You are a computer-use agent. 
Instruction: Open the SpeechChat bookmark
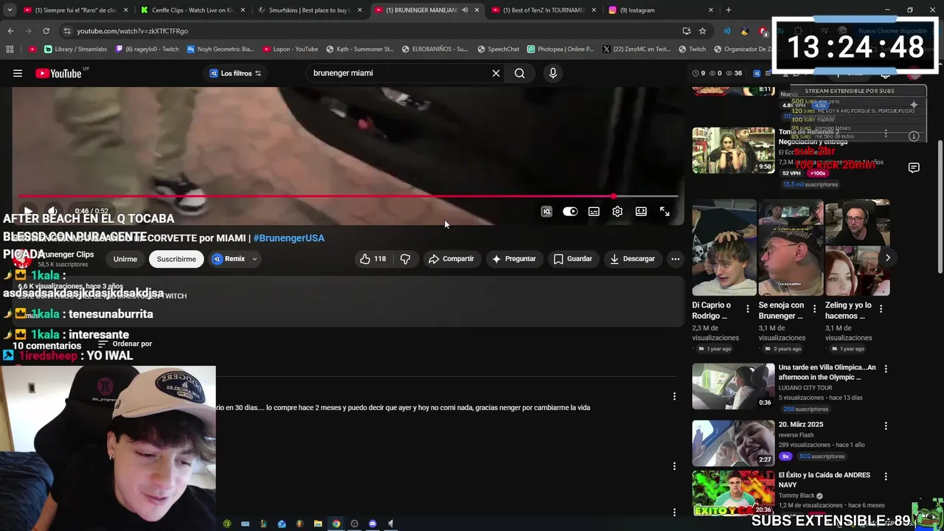498,49
